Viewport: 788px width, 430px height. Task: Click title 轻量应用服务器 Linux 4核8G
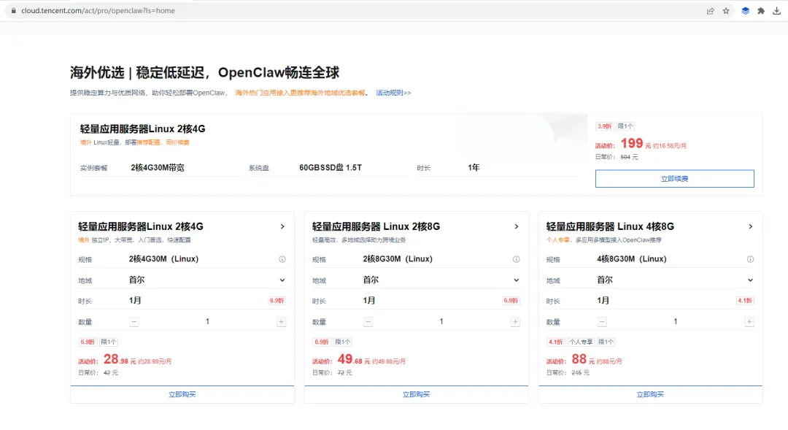610,227
